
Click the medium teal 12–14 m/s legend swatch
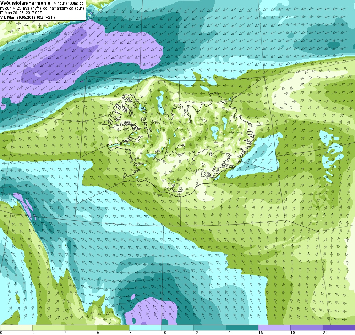coord(210,328)
